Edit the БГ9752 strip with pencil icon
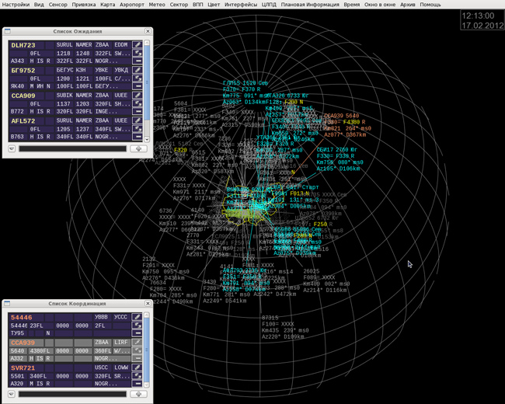505x404 pixels. tap(138, 70)
